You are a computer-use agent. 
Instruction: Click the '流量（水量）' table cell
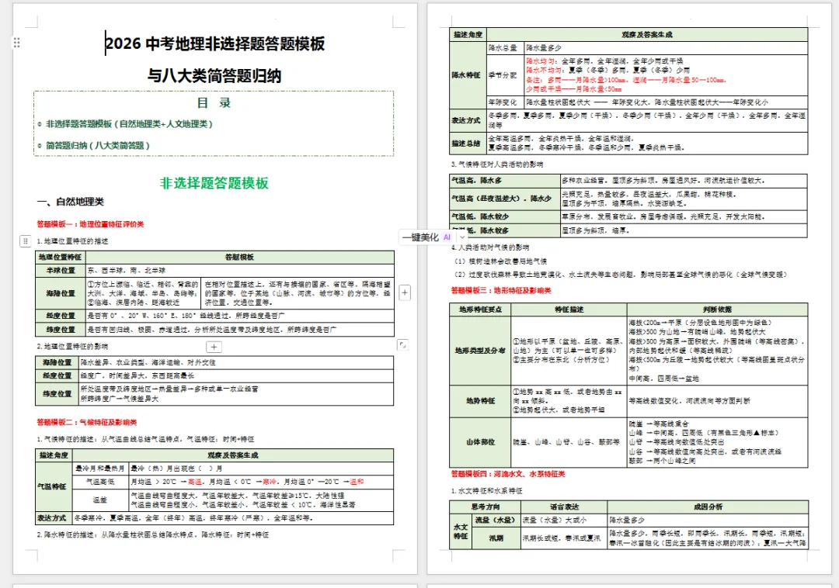coord(496,521)
